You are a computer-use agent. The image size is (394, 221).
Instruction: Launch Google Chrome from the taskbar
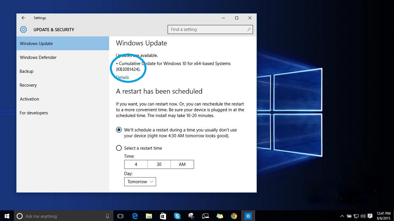234,216
